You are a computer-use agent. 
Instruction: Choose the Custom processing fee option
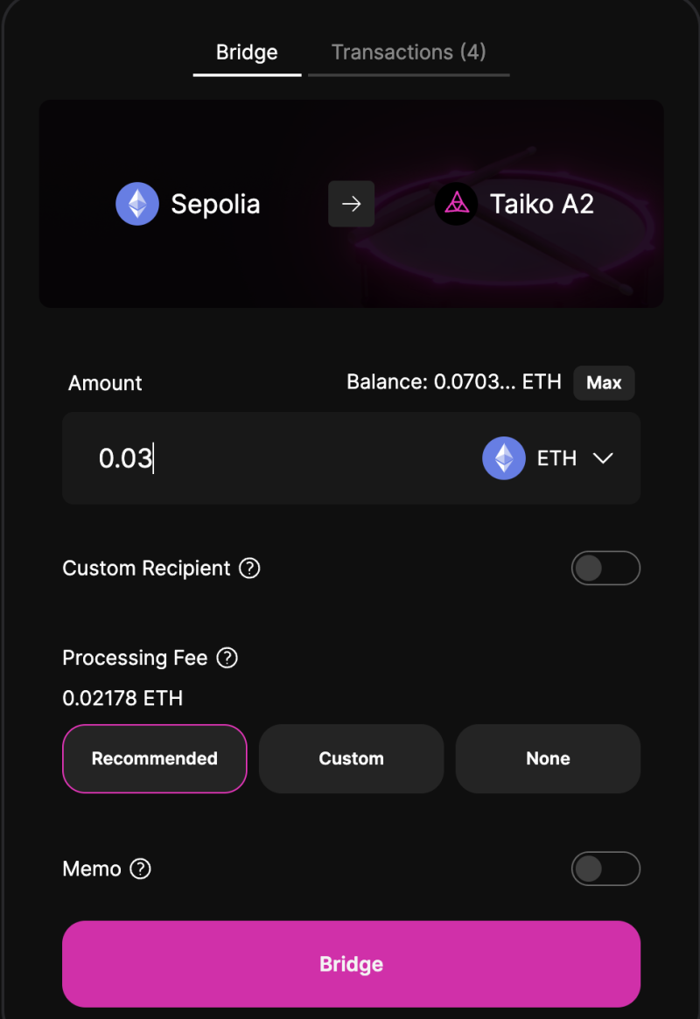[351, 758]
